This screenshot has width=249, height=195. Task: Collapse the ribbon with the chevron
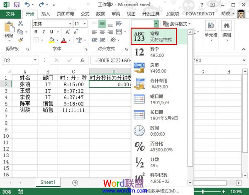[x=244, y=49]
